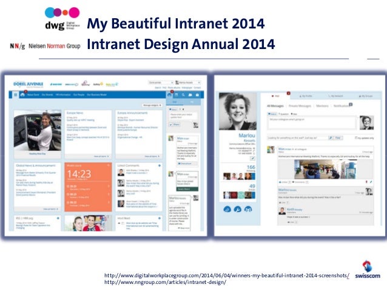Click the edit pencil under Marlou's contact details
The width and height of the screenshot is (387, 290).
coord(252,159)
